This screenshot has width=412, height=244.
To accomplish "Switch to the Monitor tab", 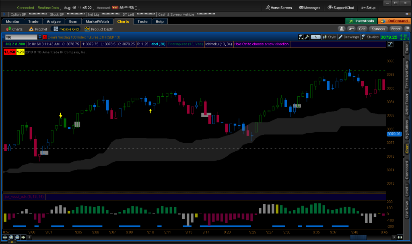I will click(12, 22).
